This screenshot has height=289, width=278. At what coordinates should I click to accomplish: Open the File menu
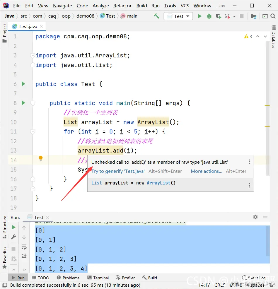(x=17, y=6)
